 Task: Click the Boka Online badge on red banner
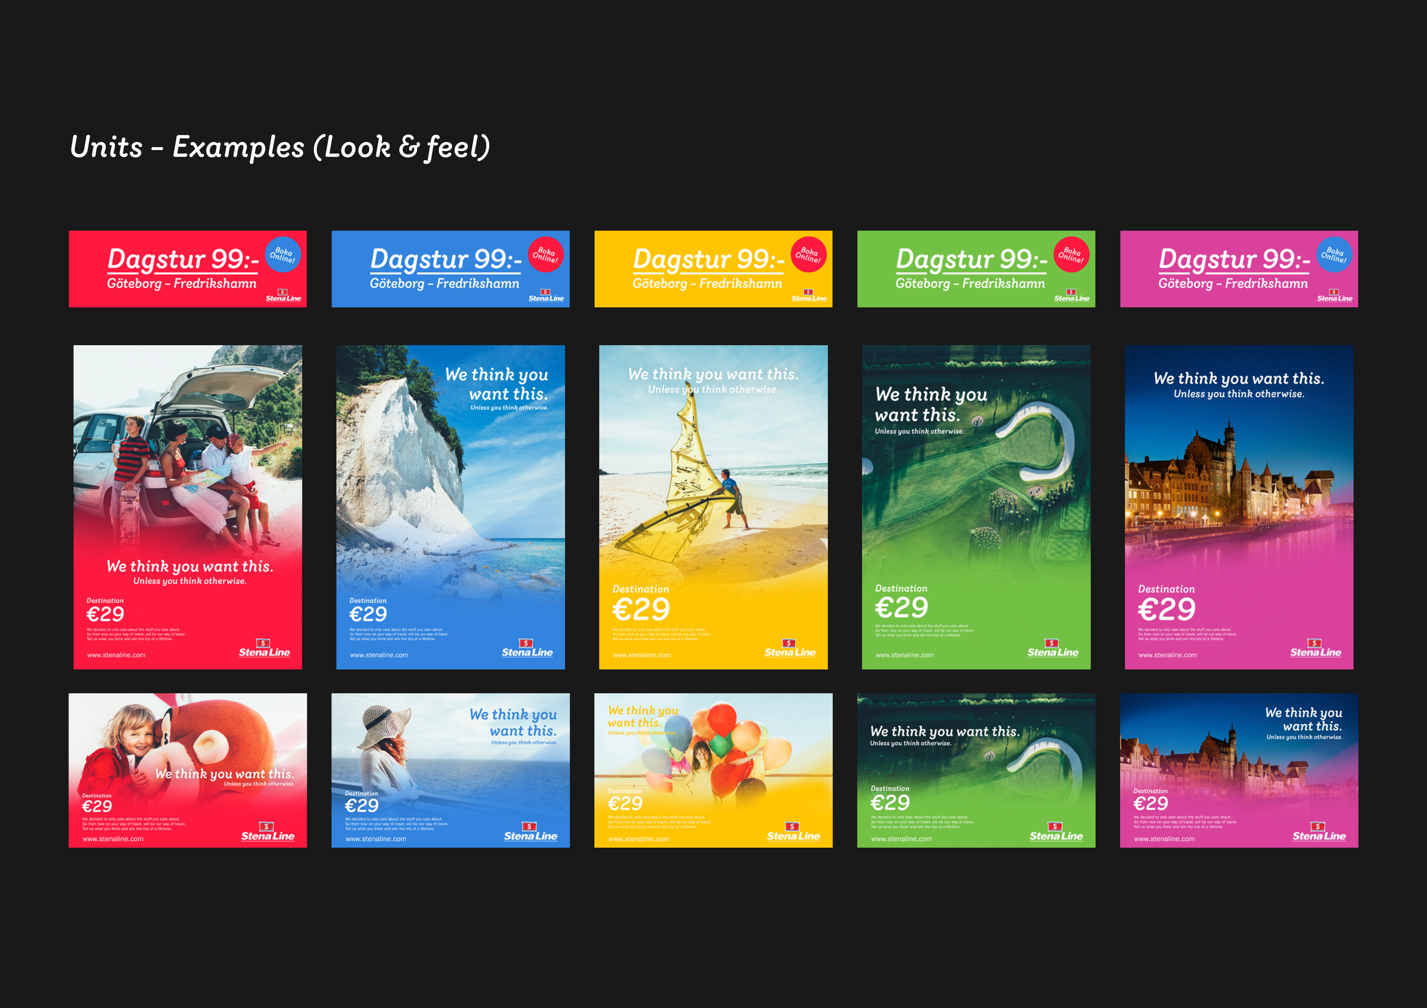[283, 254]
